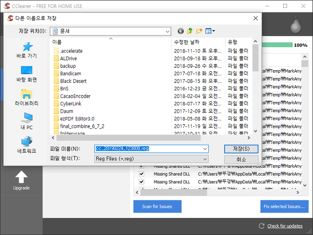Open the .accelerate folder
Image resolution: width=313 pixels, height=235 pixels.
point(71,51)
